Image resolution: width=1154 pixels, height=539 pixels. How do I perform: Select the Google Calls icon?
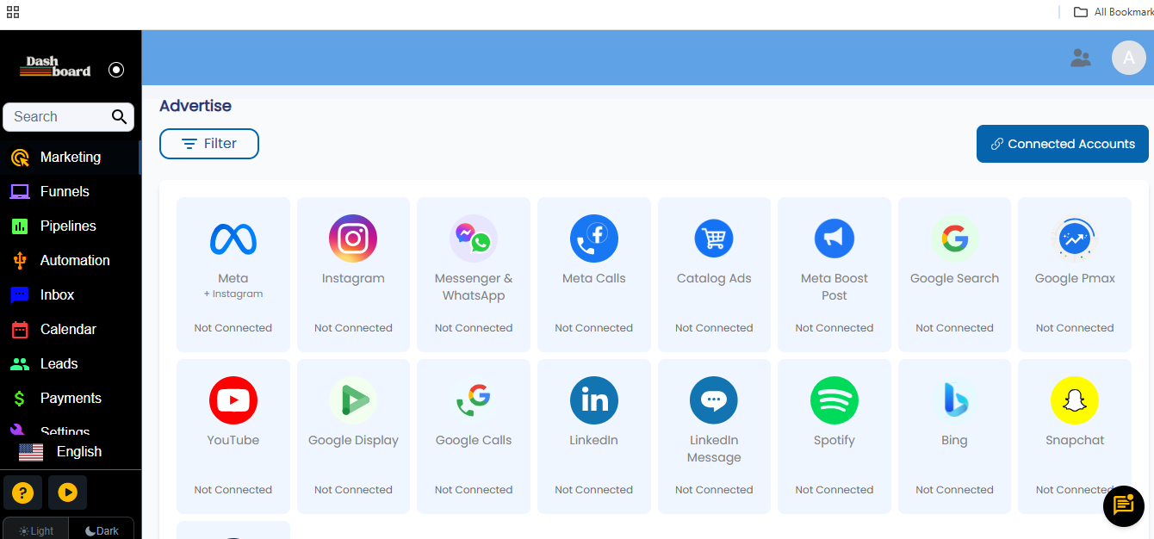[474, 400]
